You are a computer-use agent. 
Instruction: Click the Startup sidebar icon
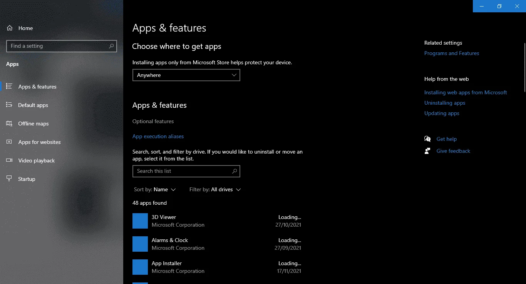coord(10,179)
